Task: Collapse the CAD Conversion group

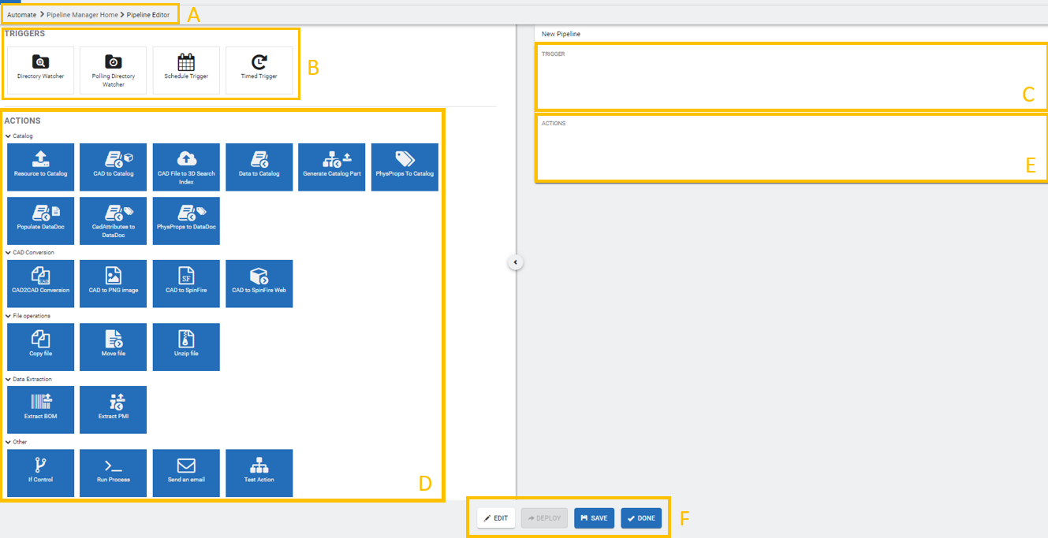Action: coord(8,253)
